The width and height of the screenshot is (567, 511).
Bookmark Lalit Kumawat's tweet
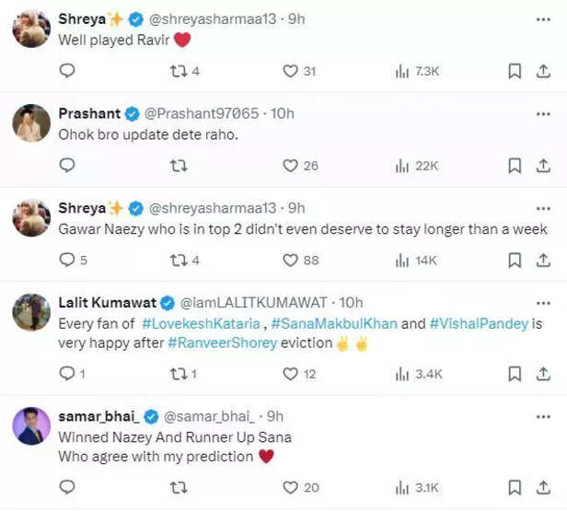(515, 373)
